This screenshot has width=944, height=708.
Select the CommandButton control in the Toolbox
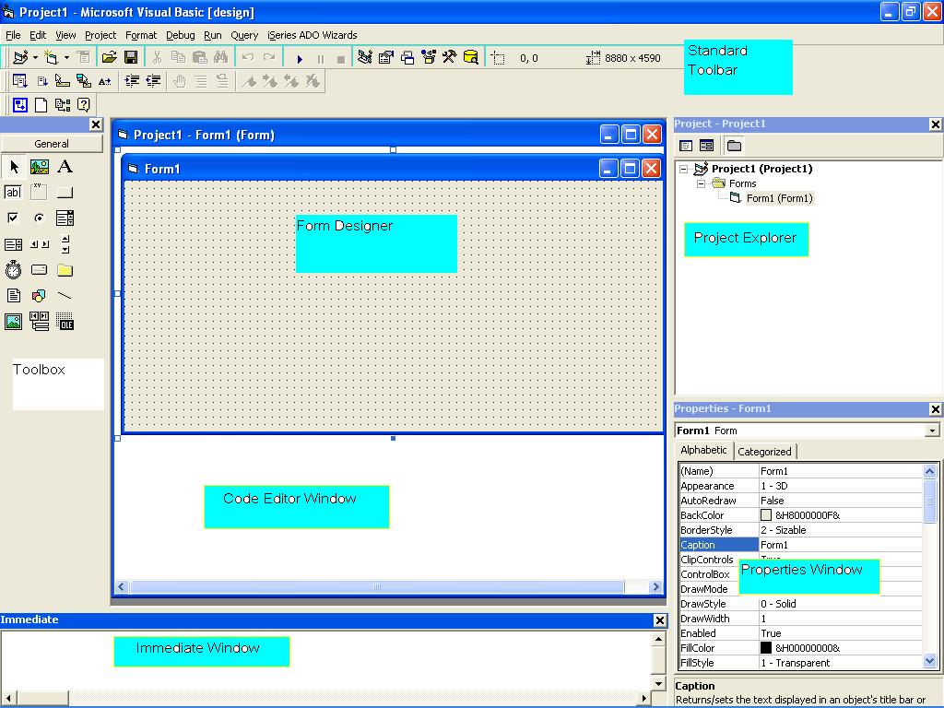pos(65,193)
